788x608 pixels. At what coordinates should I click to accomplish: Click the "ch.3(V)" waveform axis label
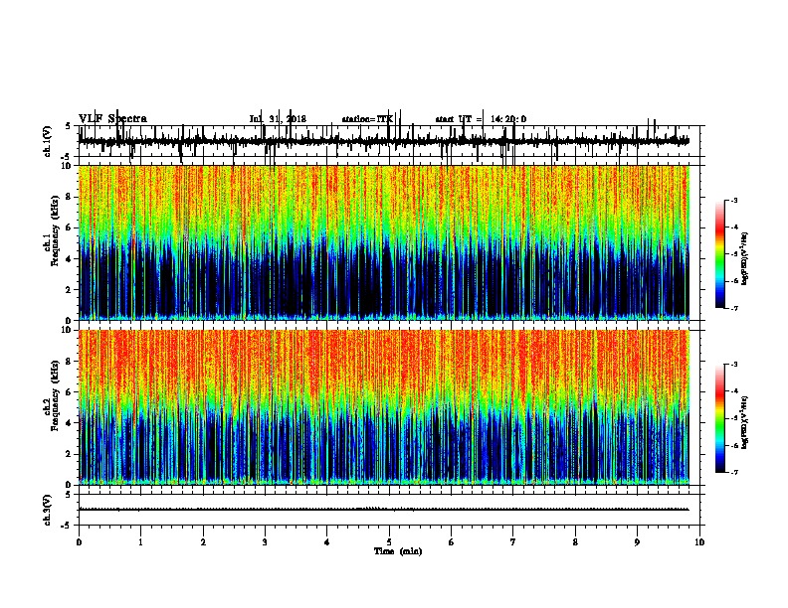point(48,510)
